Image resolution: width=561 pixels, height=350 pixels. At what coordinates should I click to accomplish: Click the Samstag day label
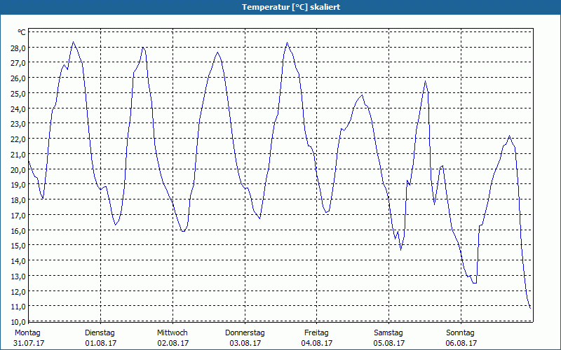click(x=388, y=333)
